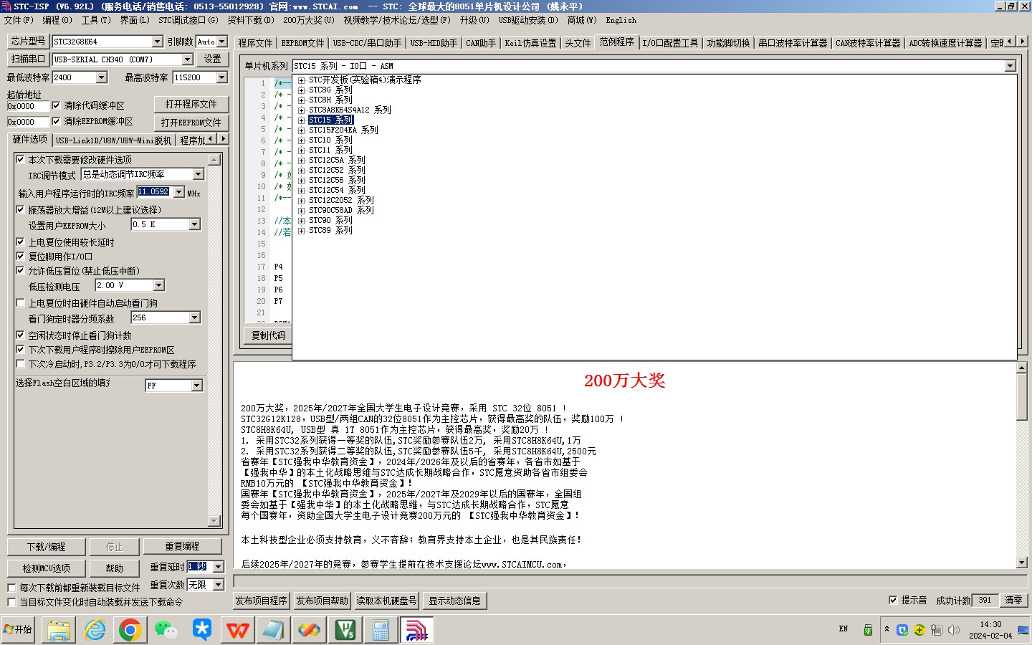Open the 工具(T) menu
The height and width of the screenshot is (645, 1032).
click(96, 20)
